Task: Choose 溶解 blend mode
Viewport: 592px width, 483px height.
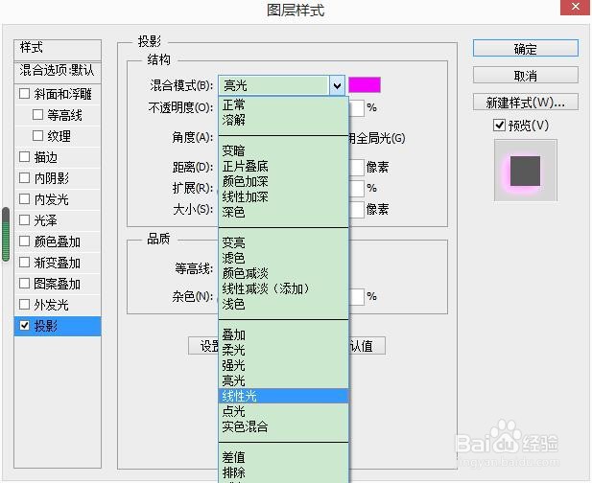Action: (x=283, y=120)
